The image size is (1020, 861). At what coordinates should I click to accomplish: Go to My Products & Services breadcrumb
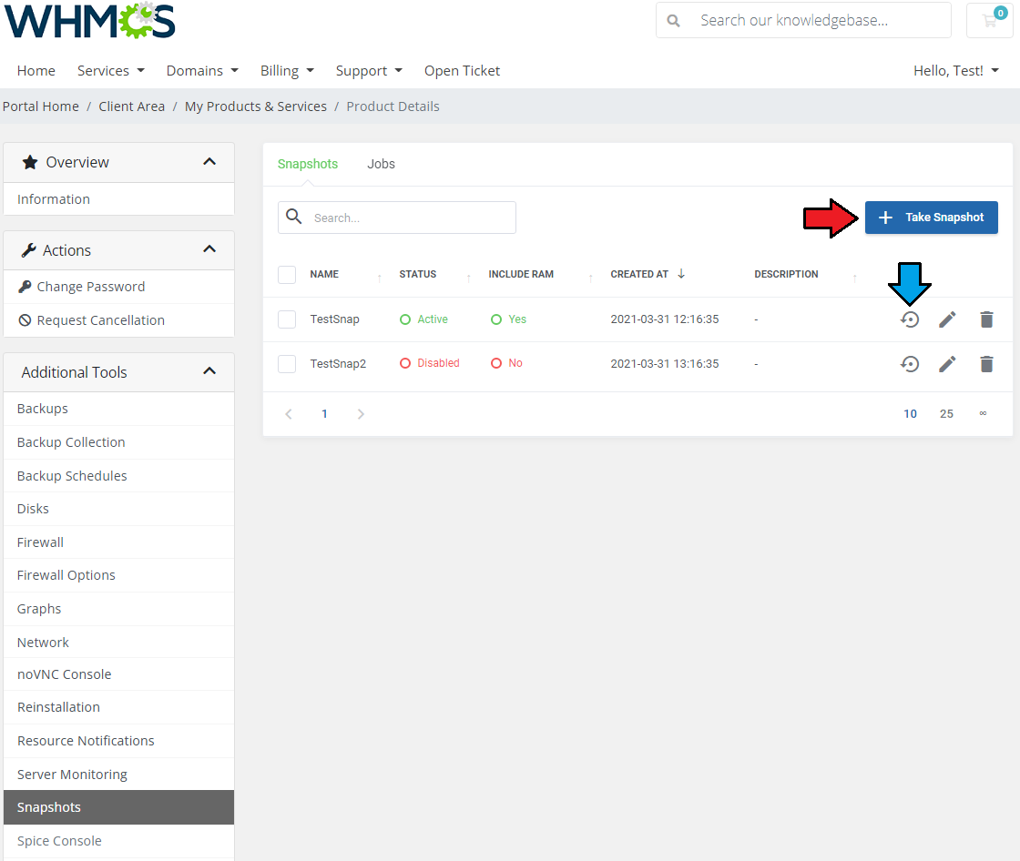click(255, 106)
